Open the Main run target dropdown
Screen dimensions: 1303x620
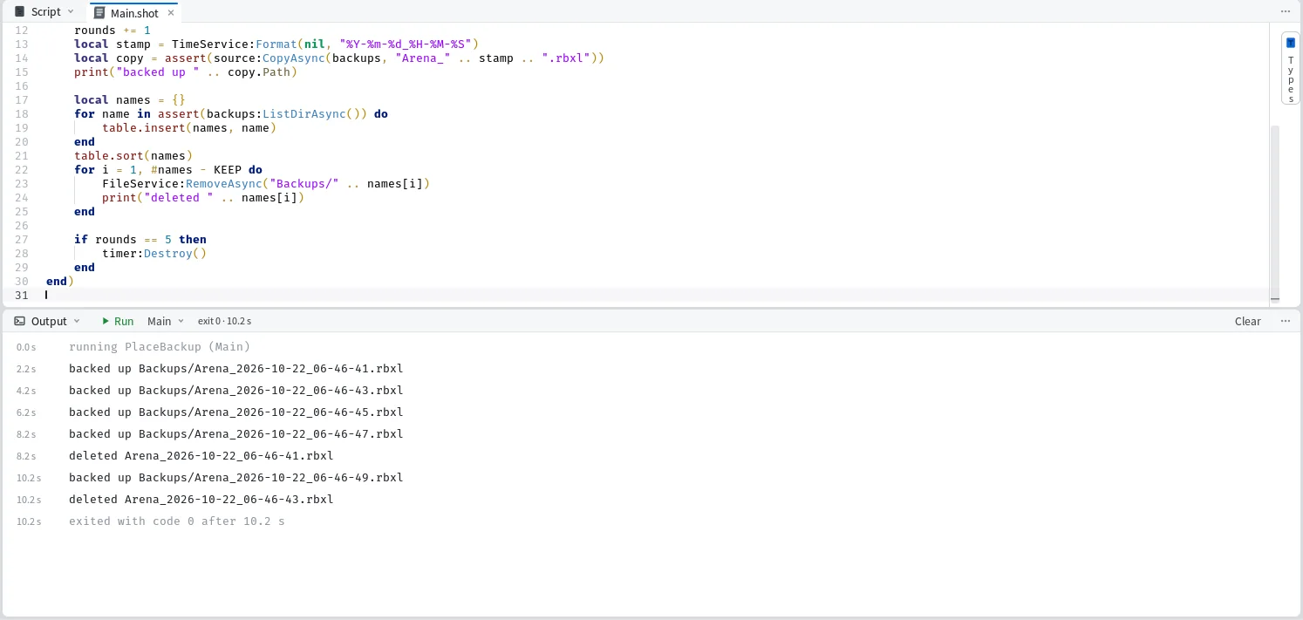(166, 321)
